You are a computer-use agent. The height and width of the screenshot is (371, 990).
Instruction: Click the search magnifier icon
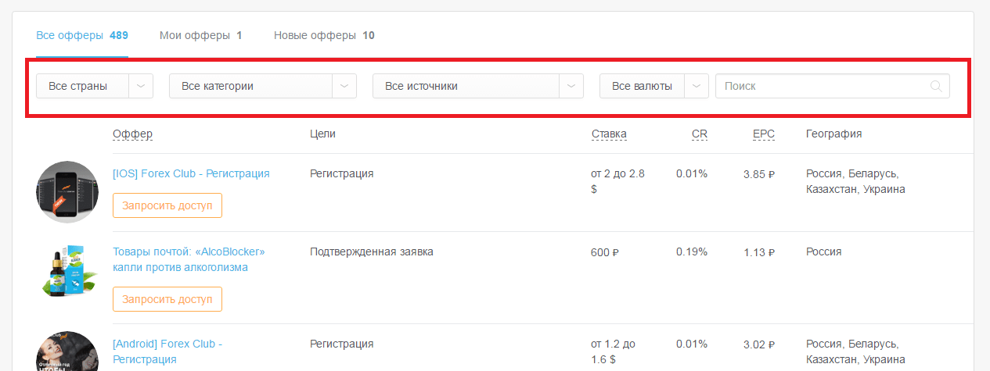point(936,86)
